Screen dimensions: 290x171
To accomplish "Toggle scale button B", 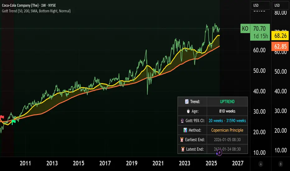I will (x=281, y=164).
